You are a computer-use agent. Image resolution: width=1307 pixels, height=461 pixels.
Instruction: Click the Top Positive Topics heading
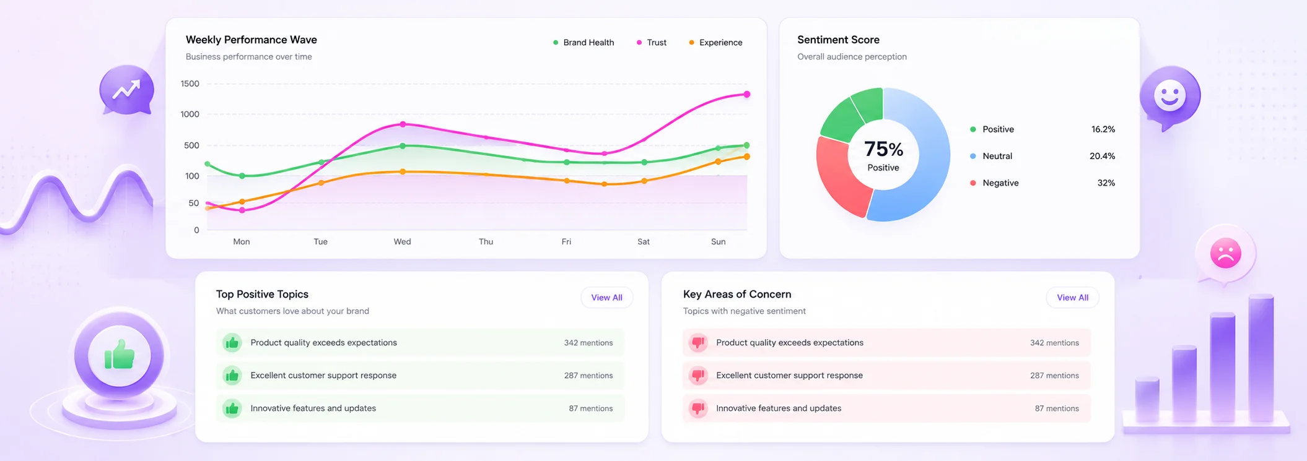coord(262,295)
